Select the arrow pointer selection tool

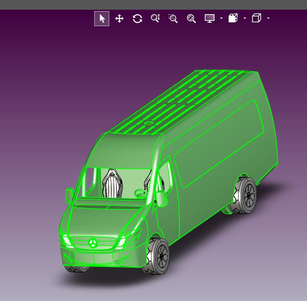click(x=102, y=19)
